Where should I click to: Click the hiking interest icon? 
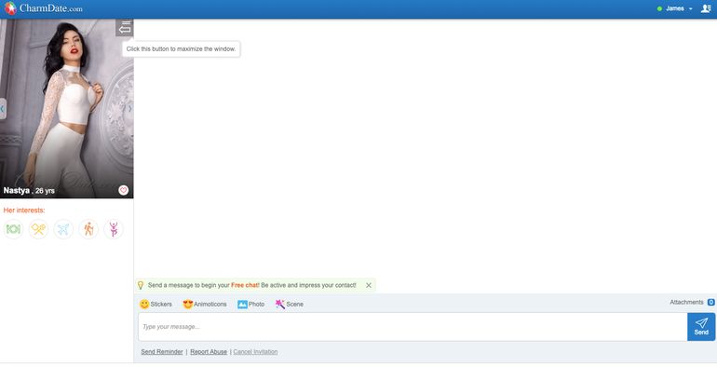click(88, 229)
